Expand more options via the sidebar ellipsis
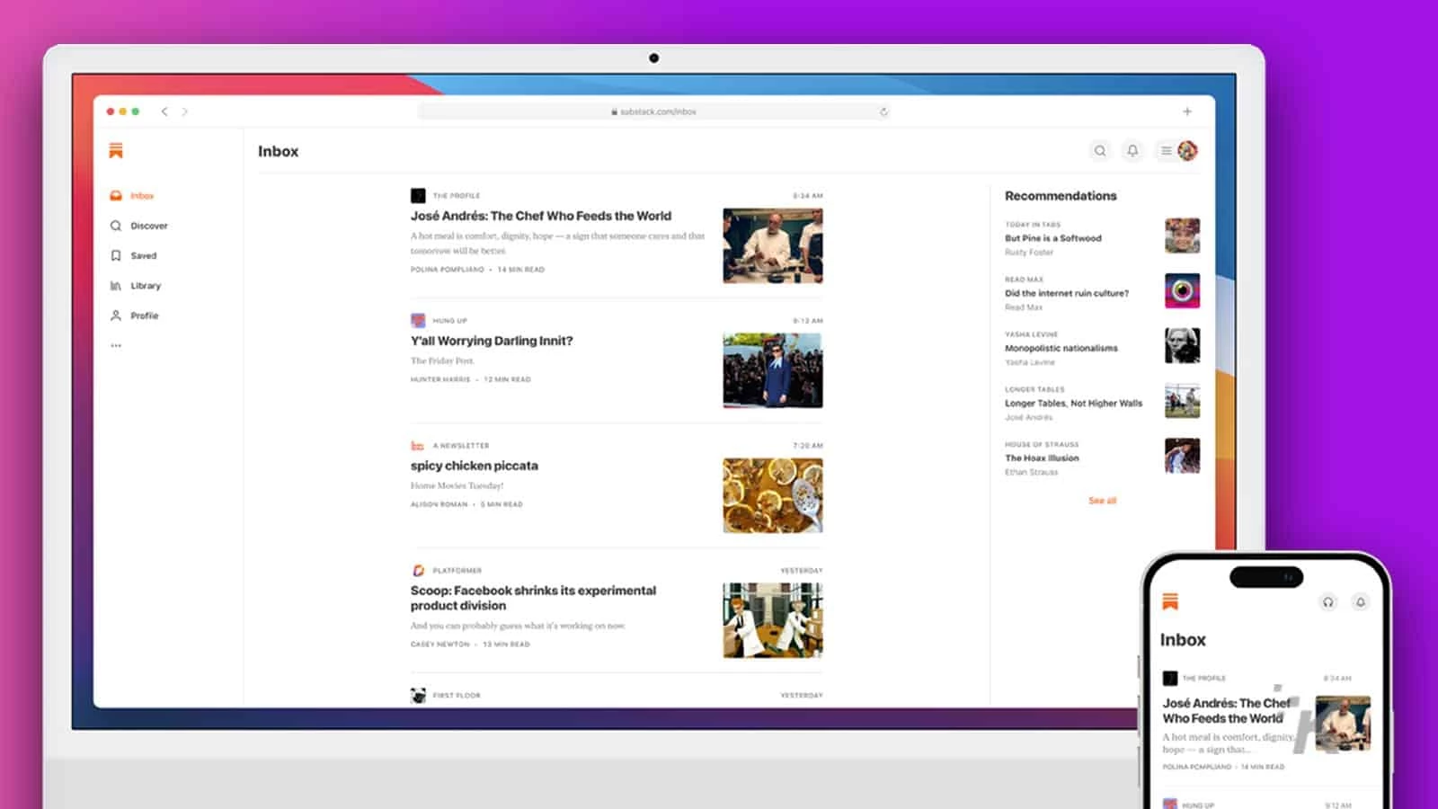 (116, 344)
